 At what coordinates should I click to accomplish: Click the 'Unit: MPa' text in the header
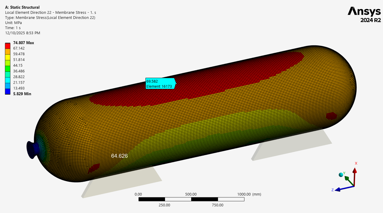[14, 23]
